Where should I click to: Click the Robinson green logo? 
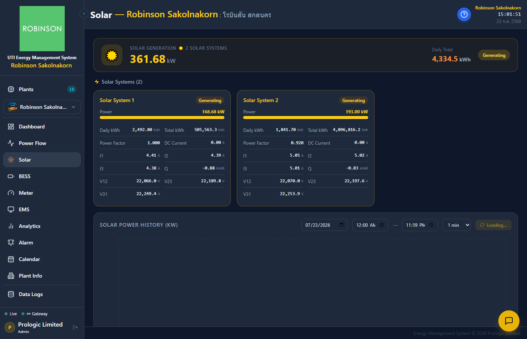click(x=42, y=29)
